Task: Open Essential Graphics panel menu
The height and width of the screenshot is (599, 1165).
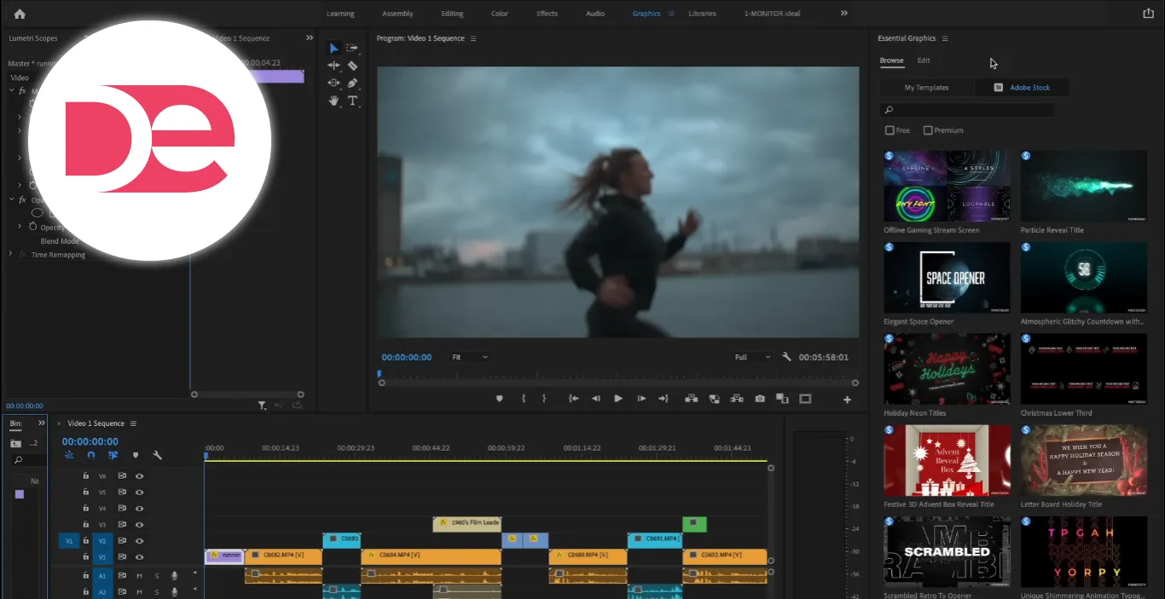Action: pos(945,38)
